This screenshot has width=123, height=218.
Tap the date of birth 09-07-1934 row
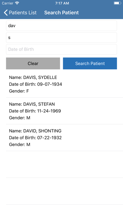[35, 84]
